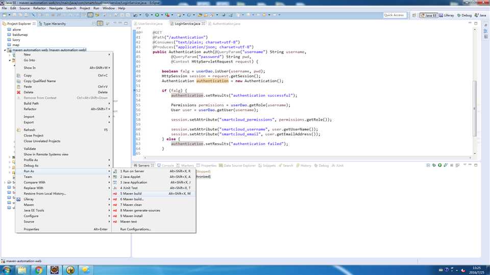Open the Type Hierarchy tab

tap(52, 24)
